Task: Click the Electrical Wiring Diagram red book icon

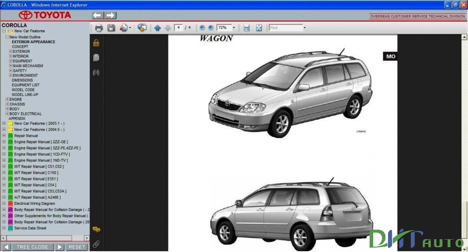Action: 10,204
